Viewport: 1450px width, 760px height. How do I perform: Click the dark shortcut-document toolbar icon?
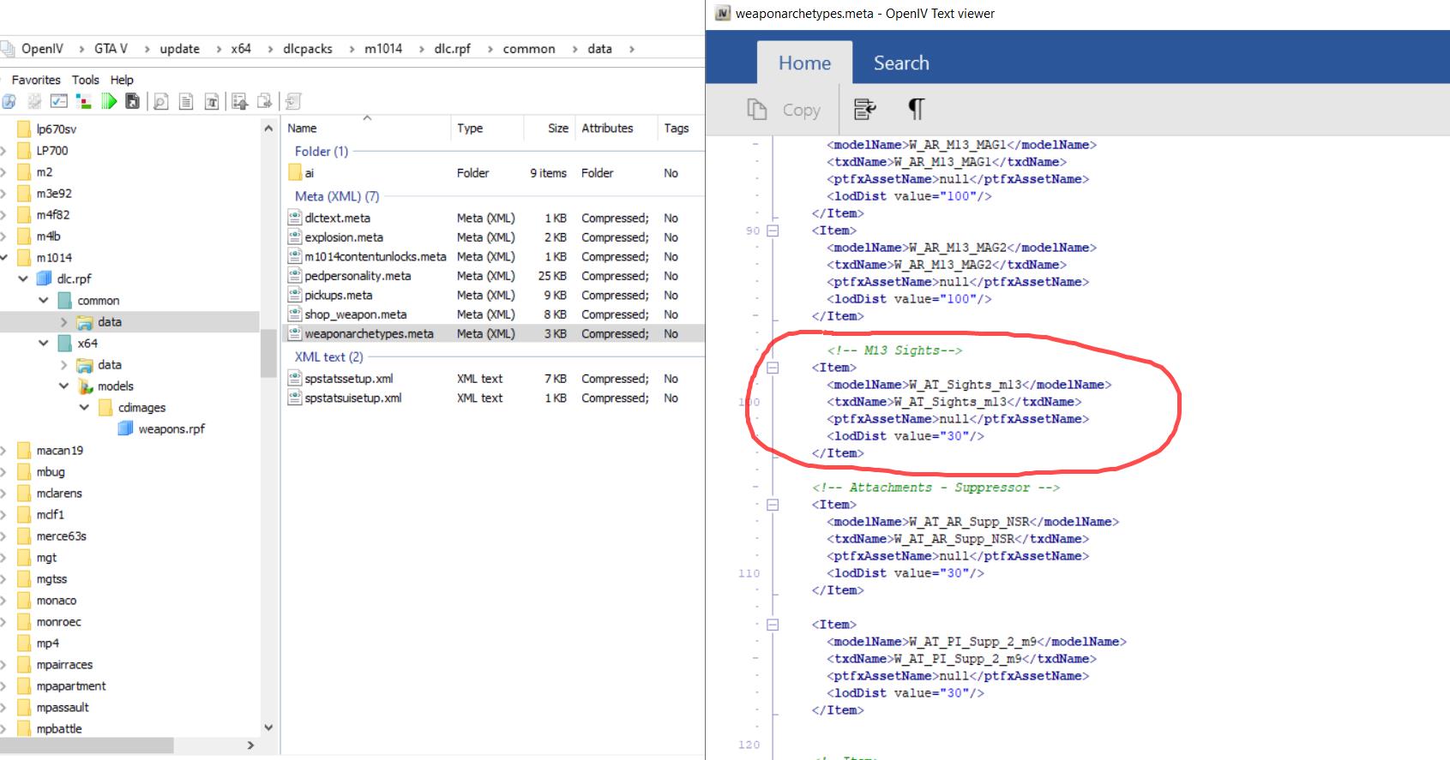click(132, 102)
